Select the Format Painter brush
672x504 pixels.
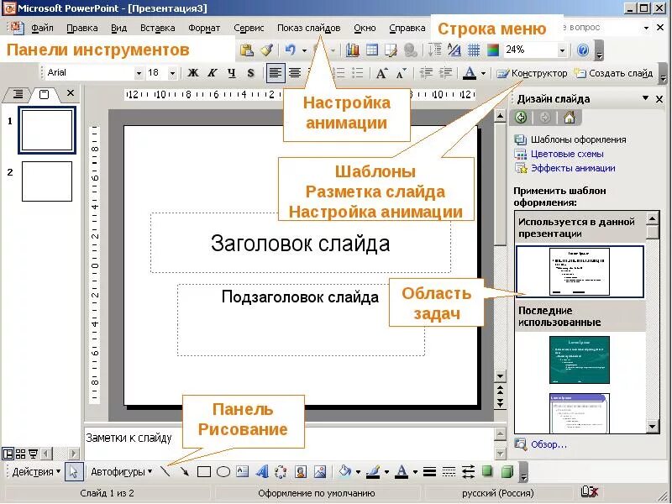click(266, 50)
